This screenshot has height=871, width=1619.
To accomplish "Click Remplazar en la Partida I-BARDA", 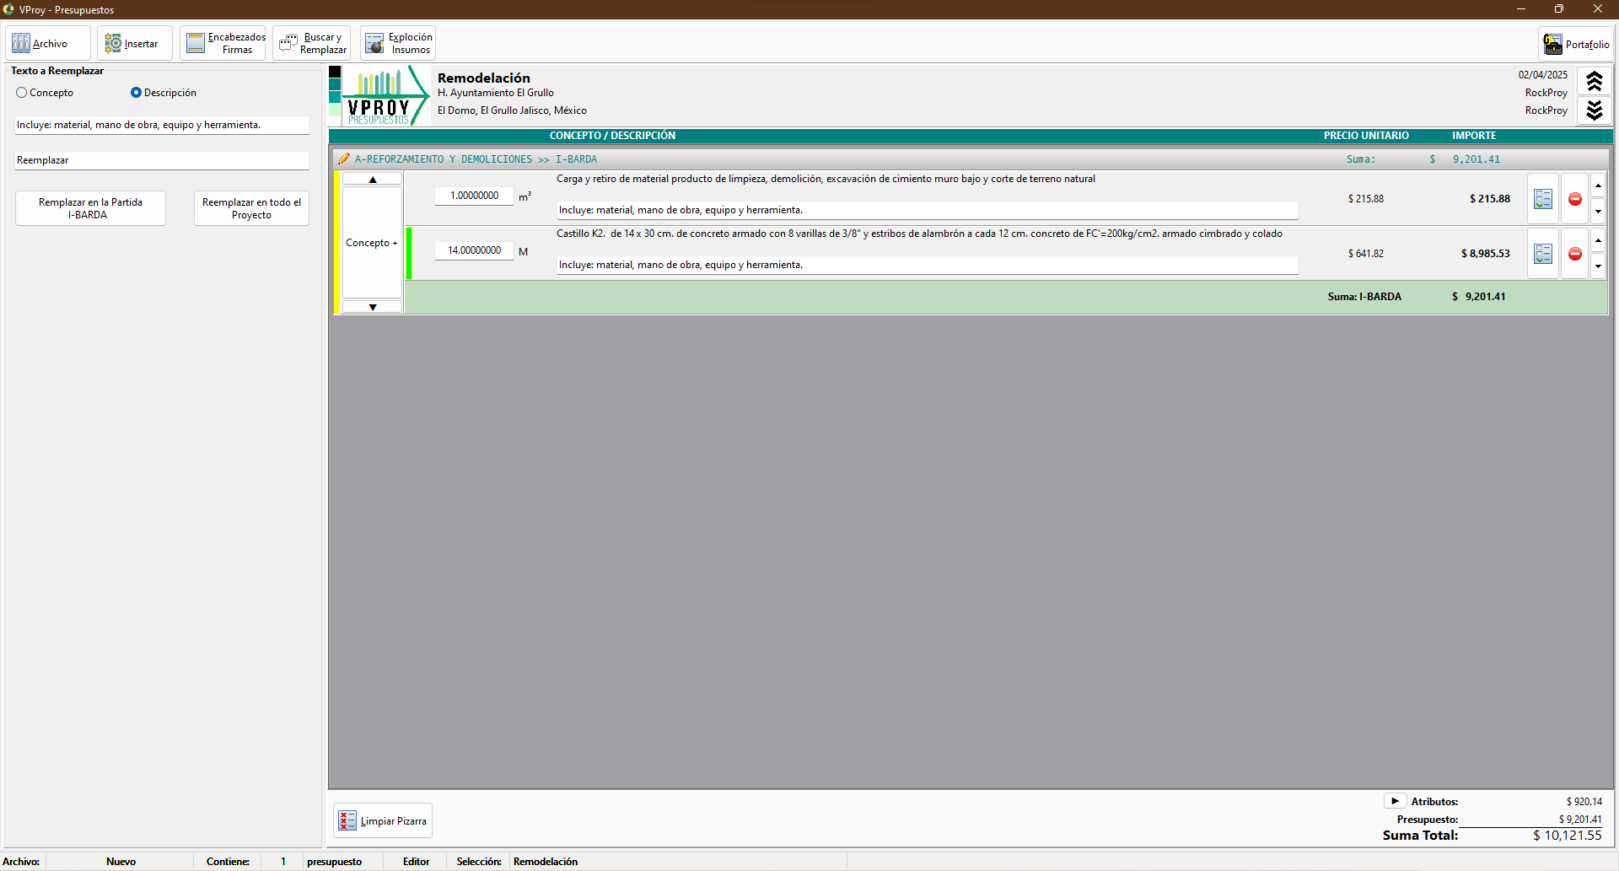I will click(90, 208).
